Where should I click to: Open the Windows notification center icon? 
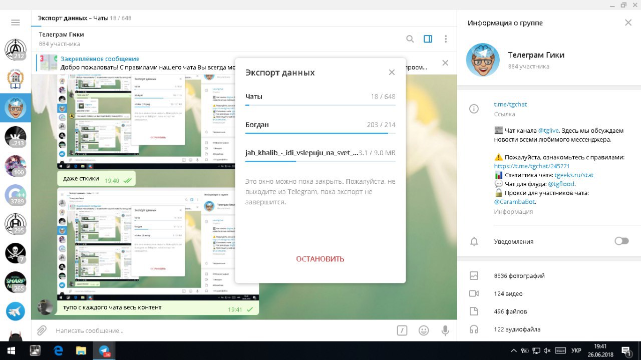(626, 350)
